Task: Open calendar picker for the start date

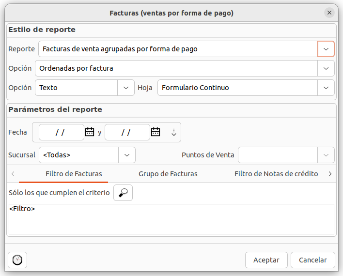Action: [90, 132]
